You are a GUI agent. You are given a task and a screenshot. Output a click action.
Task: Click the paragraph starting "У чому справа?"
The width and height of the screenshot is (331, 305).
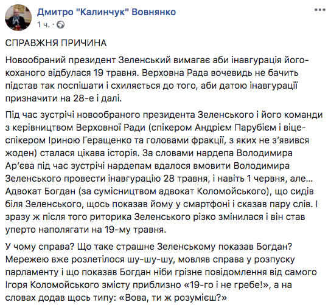click(161, 272)
